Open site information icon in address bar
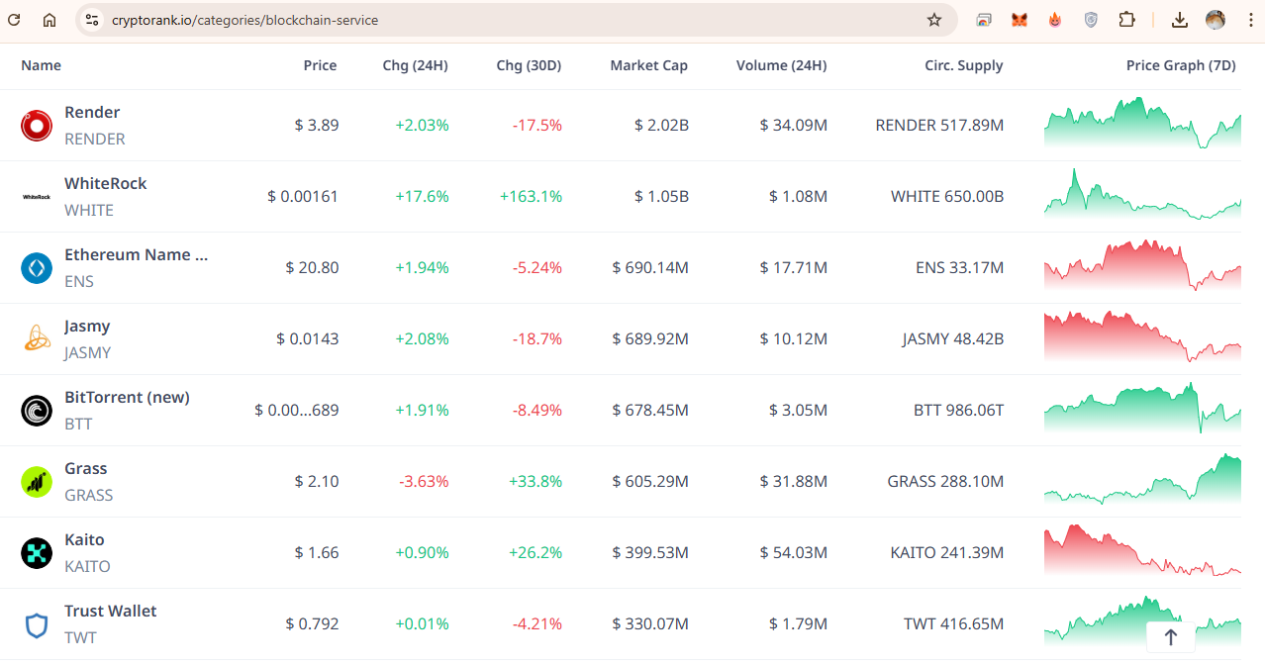 91,20
